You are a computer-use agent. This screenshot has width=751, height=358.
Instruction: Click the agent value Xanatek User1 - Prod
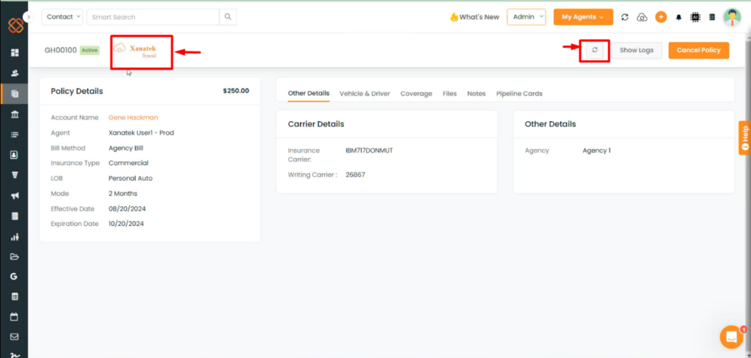142,133
